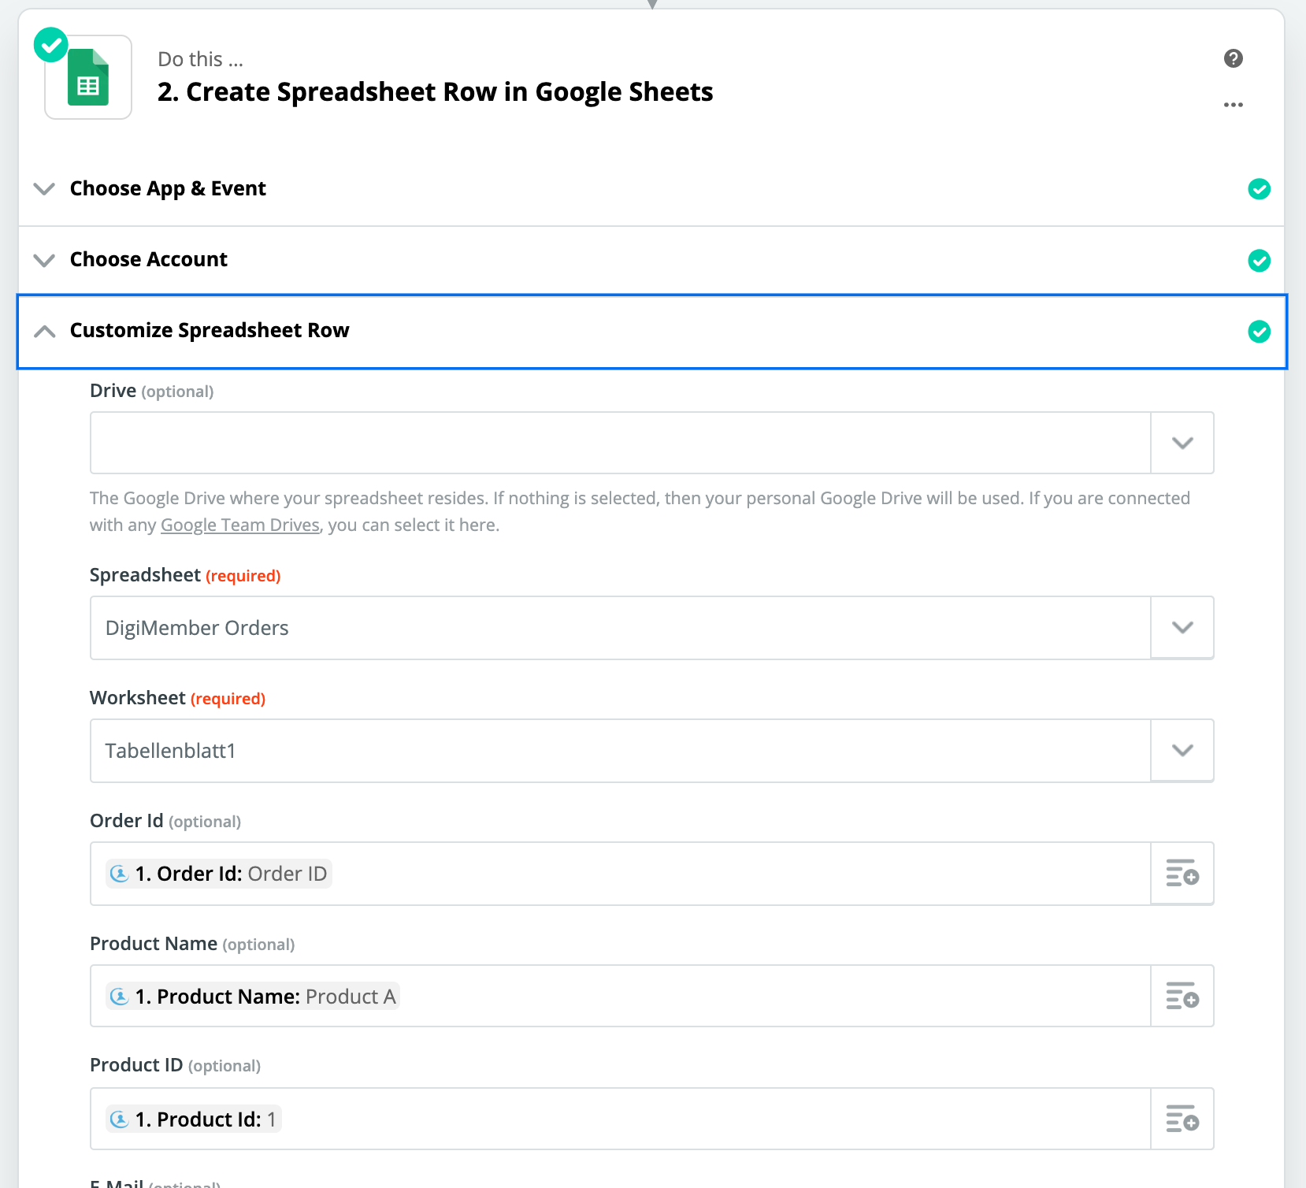Click insert-field icon for Product Name
Viewport: 1306px width, 1188px height.
click(x=1182, y=997)
